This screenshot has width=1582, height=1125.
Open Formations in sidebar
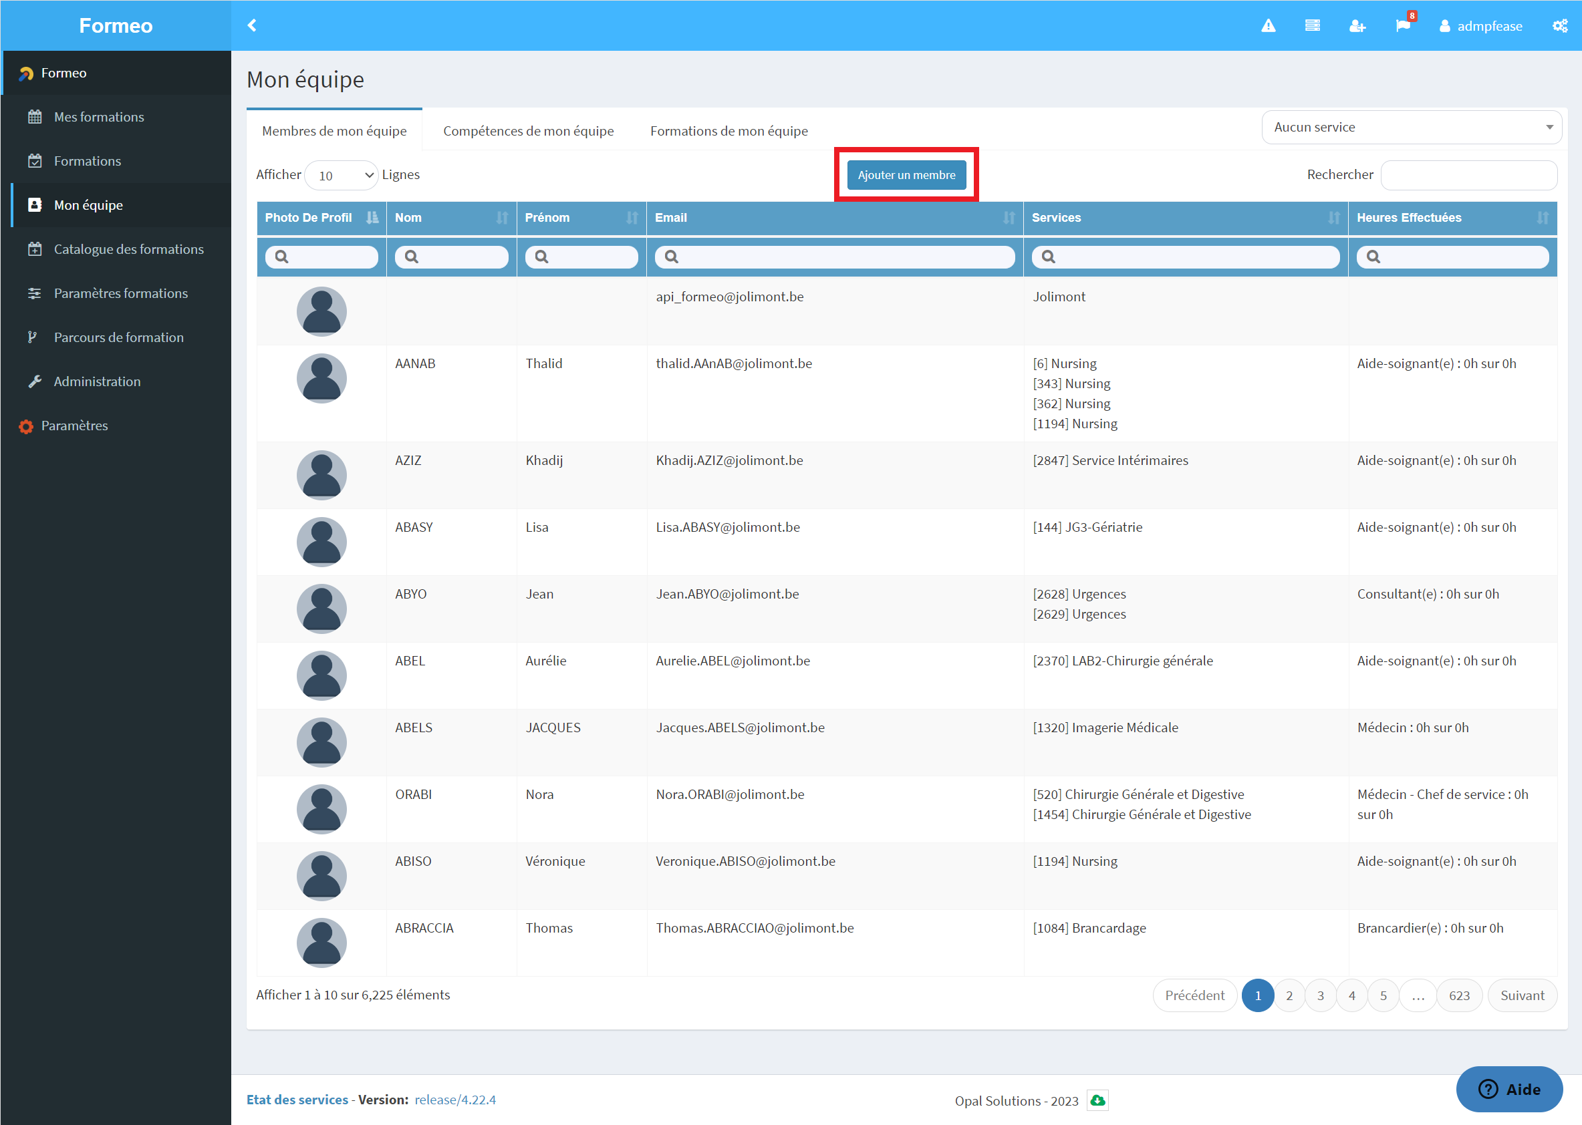pos(116,161)
